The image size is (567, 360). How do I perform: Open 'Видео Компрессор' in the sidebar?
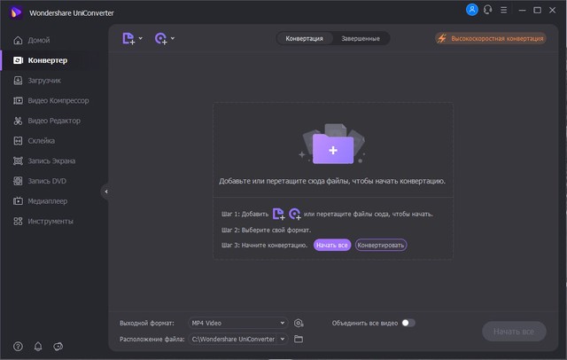pyautogui.click(x=58, y=100)
